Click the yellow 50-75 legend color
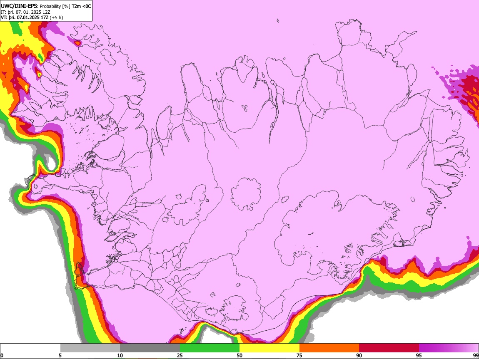Screen dimensions: 479x359 click(269, 348)
